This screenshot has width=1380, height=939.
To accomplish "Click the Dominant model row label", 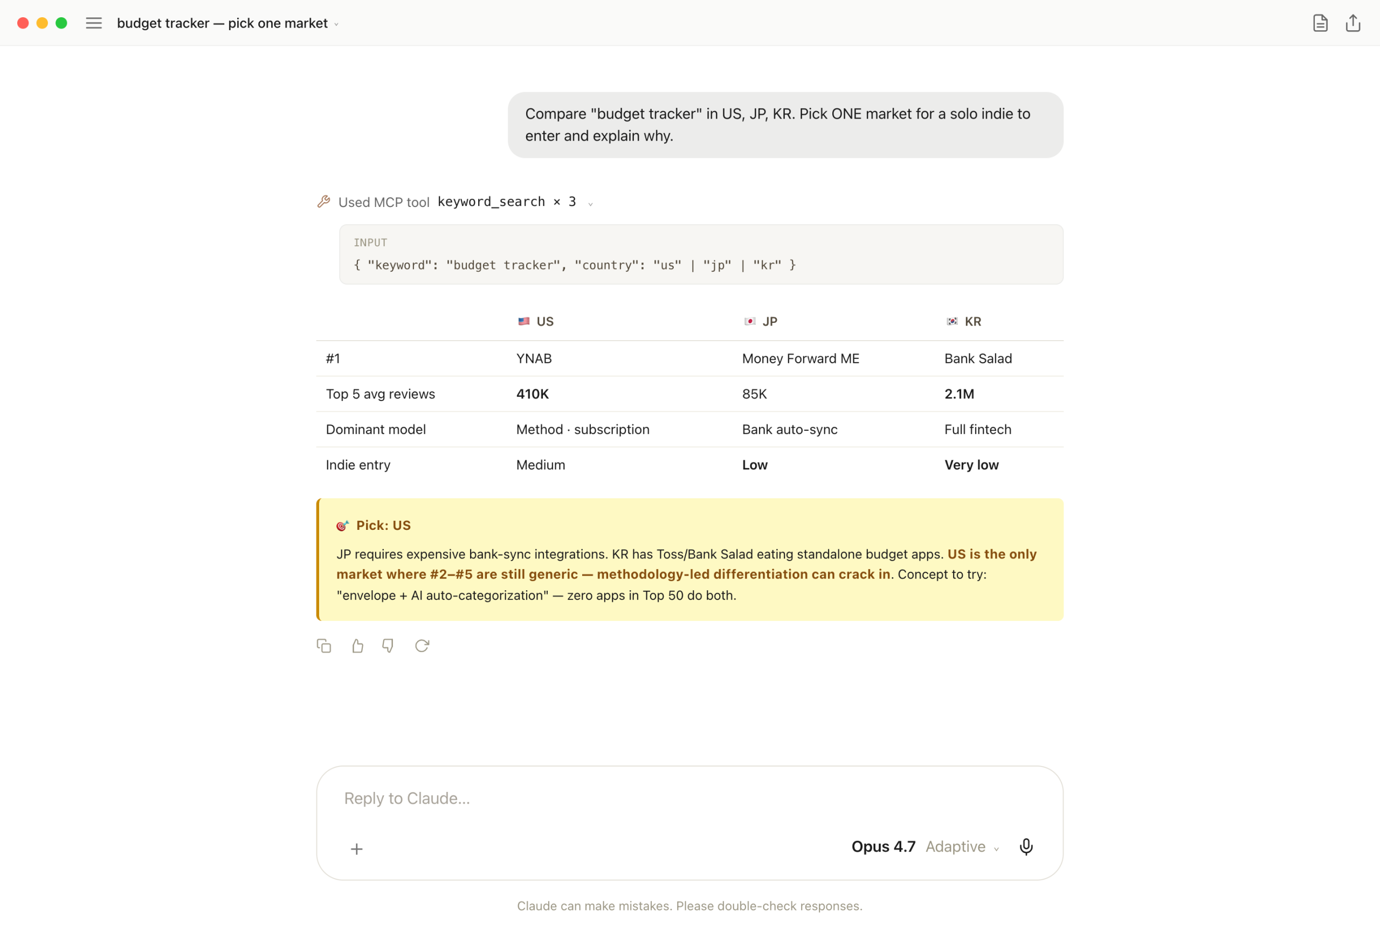I will tap(375, 430).
